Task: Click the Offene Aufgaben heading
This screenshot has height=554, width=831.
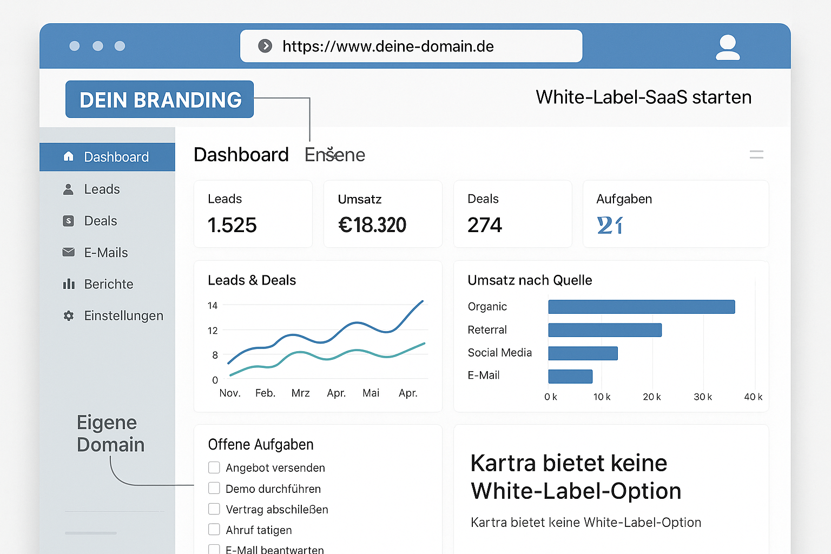Action: [261, 444]
